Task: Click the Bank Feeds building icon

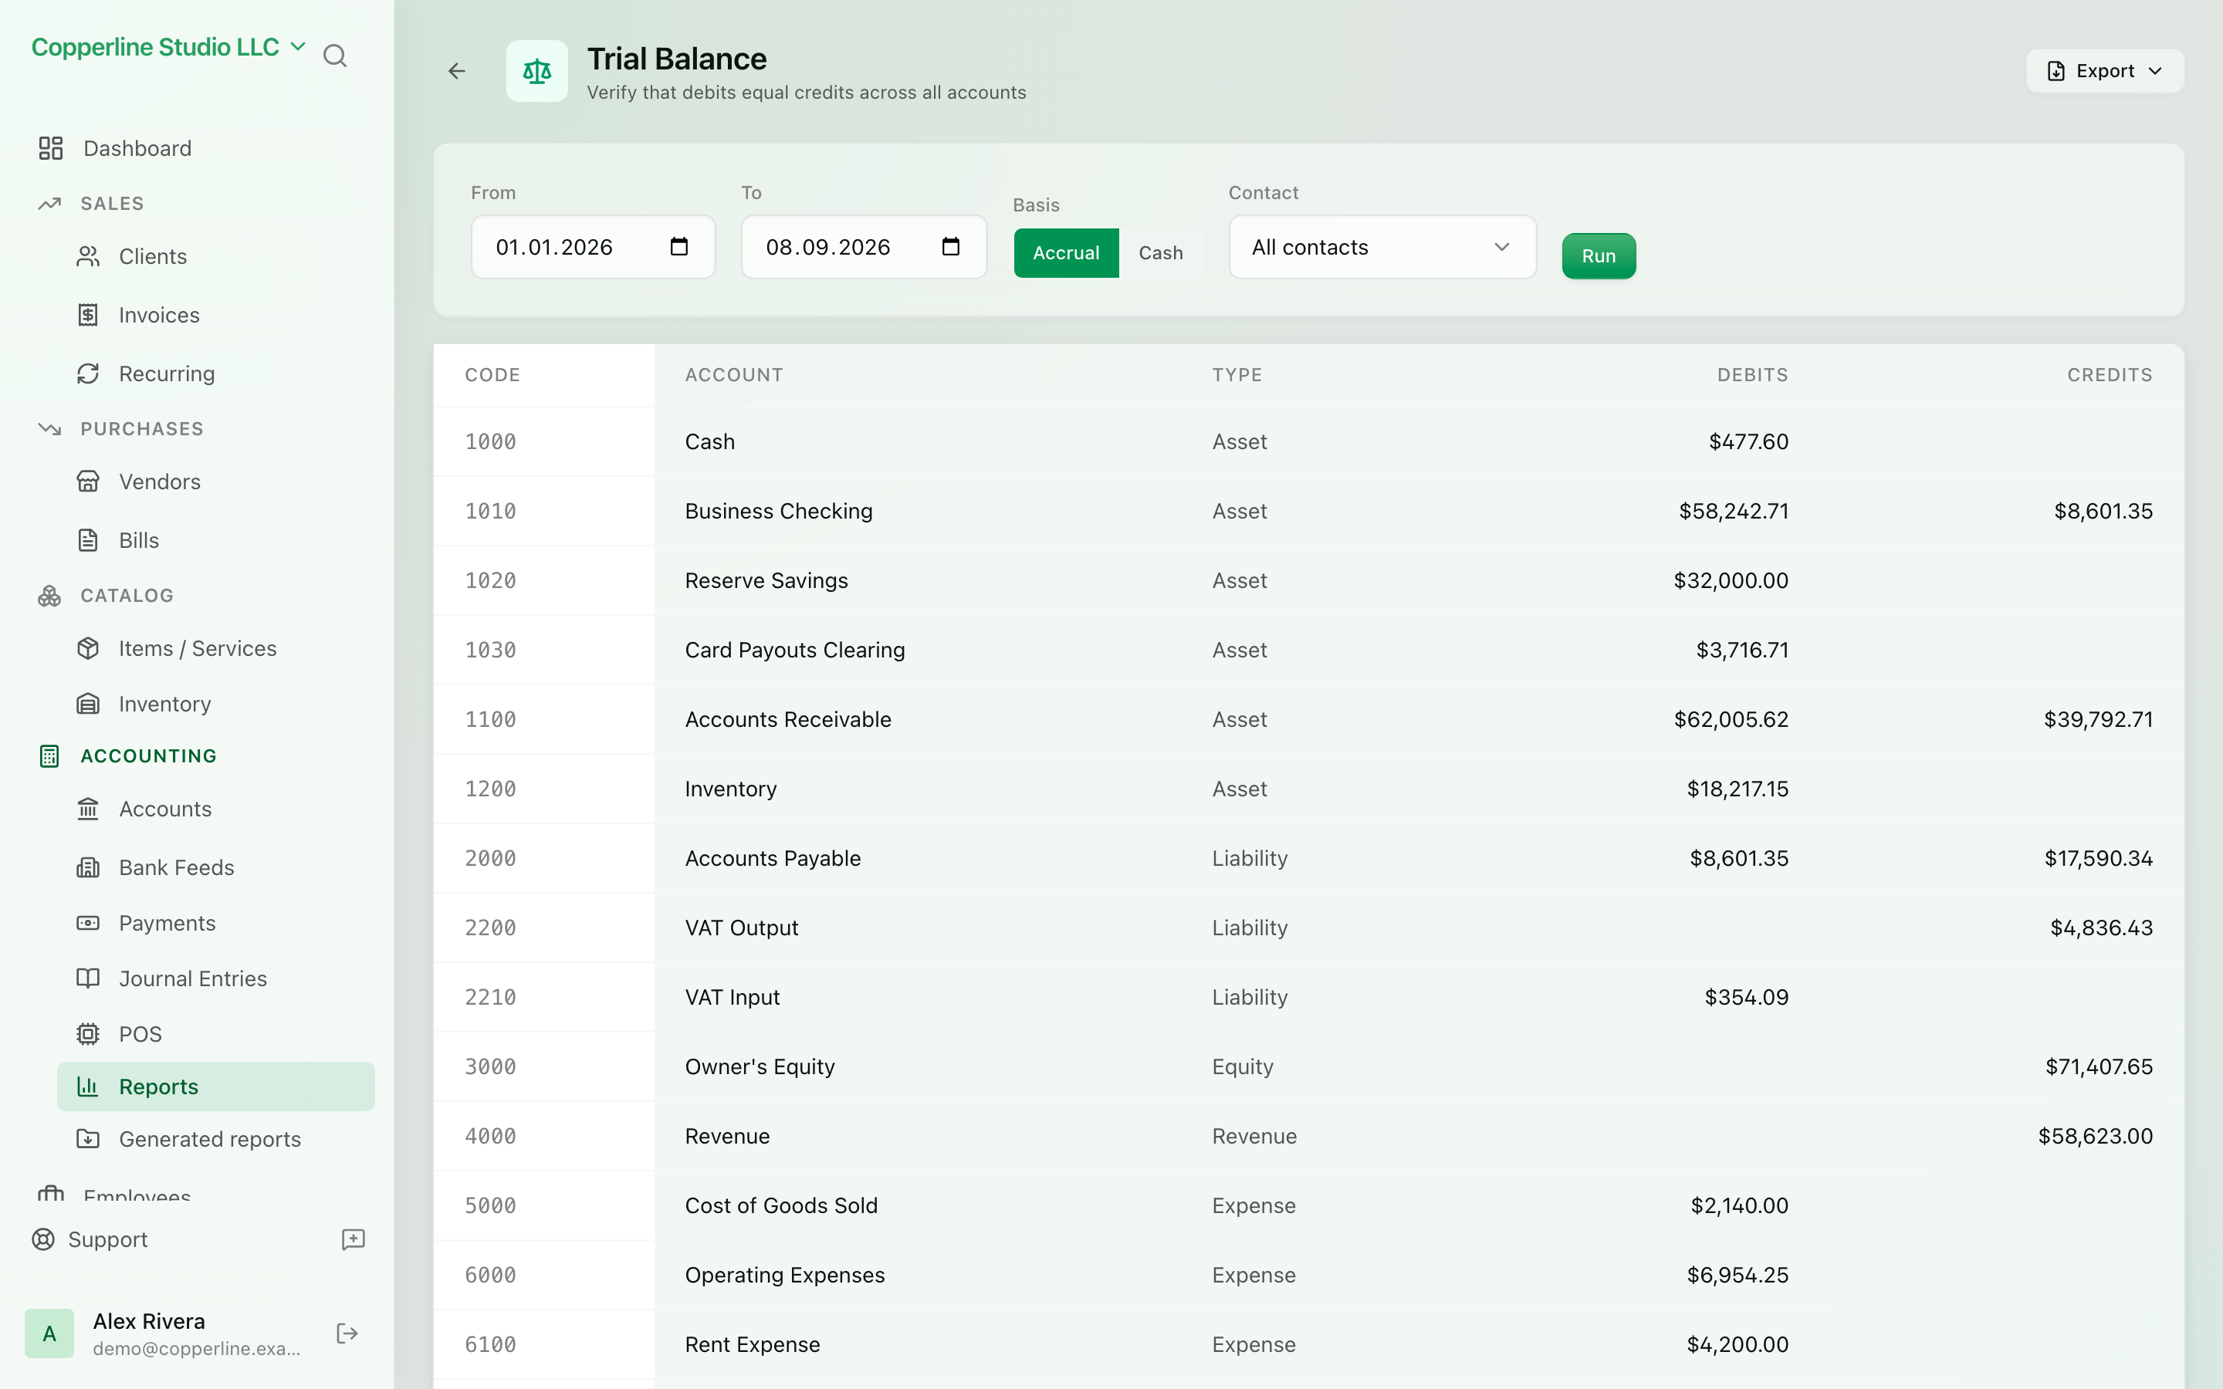Action: click(88, 867)
